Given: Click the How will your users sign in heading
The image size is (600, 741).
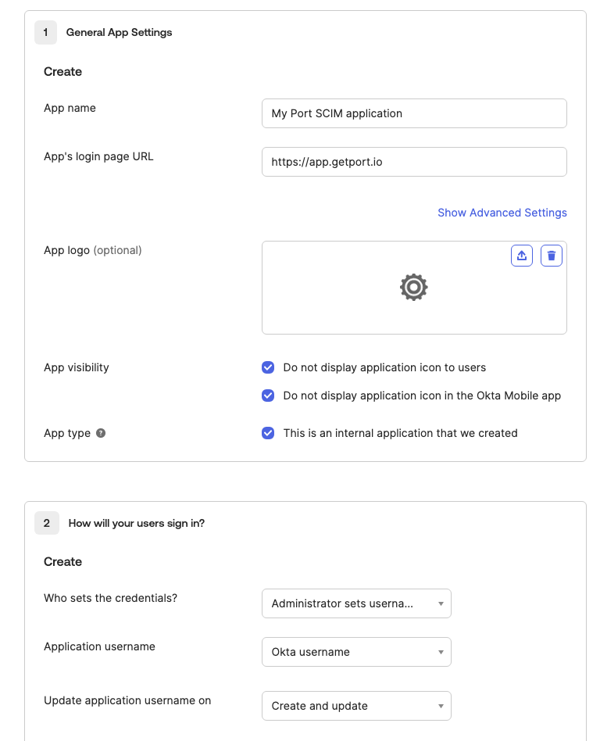Looking at the screenshot, I should (137, 523).
